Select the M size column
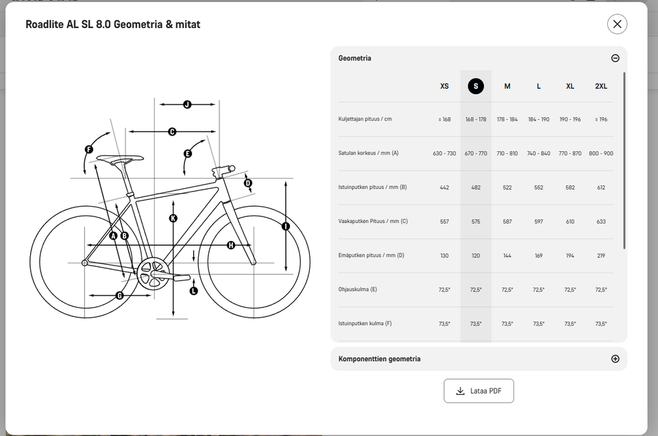 click(507, 86)
